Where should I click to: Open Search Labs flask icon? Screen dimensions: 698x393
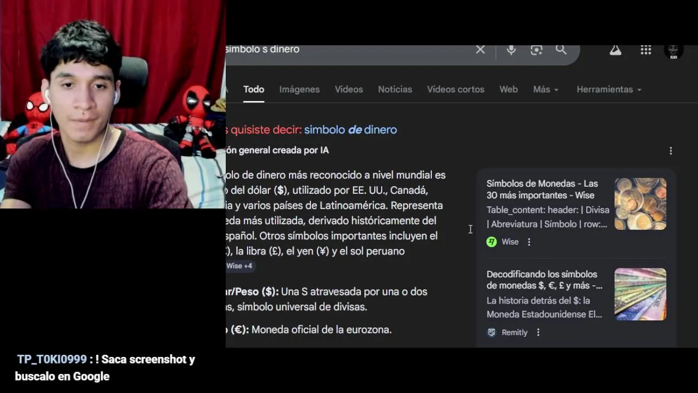(616, 50)
